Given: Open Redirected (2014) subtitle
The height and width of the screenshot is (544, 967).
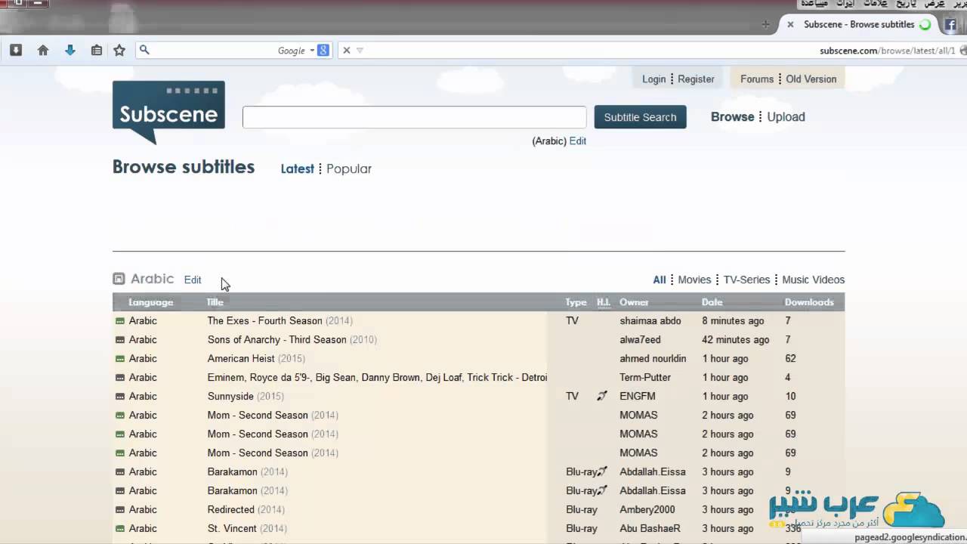Looking at the screenshot, I should [247, 510].
